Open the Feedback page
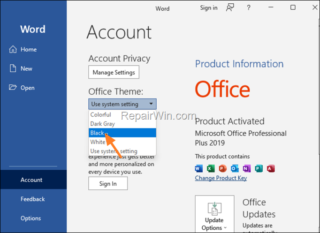320x233 pixels. [x=32, y=199]
